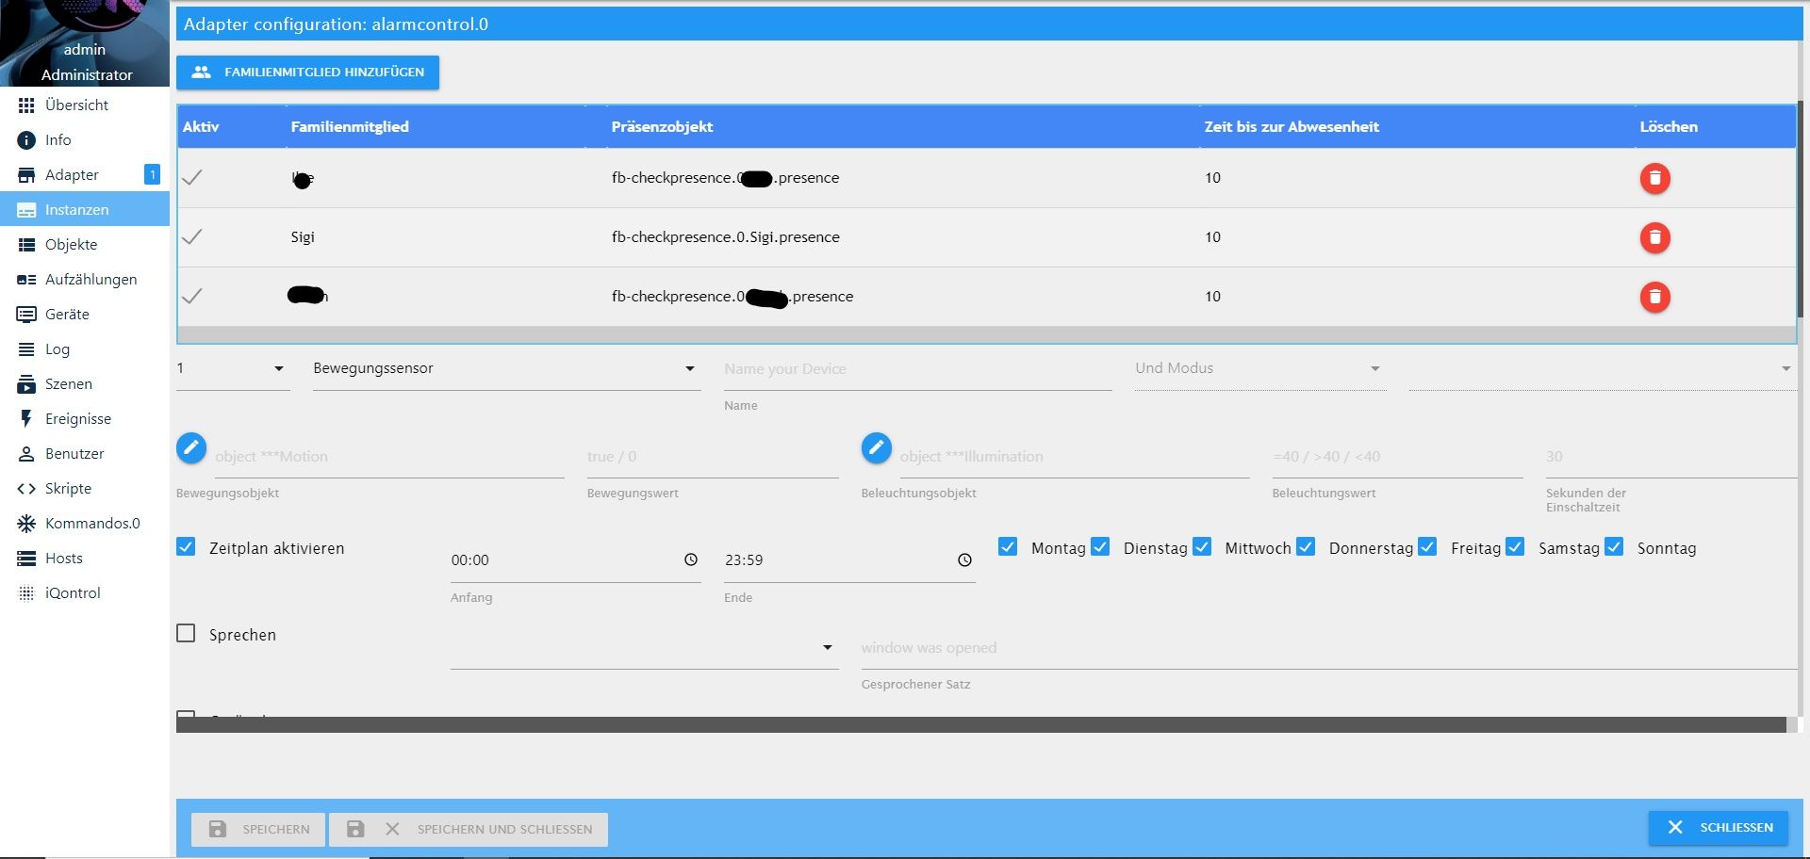Image resolution: width=1810 pixels, height=859 pixels.
Task: Click the Geräte device icon
Action: click(26, 315)
